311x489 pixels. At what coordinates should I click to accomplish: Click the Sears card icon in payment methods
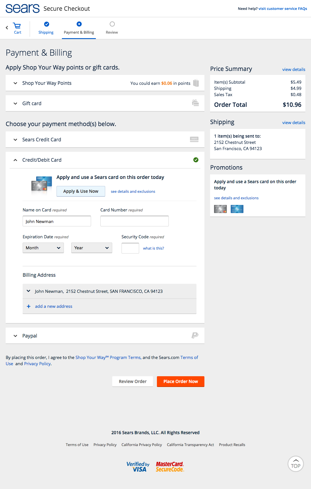(194, 139)
